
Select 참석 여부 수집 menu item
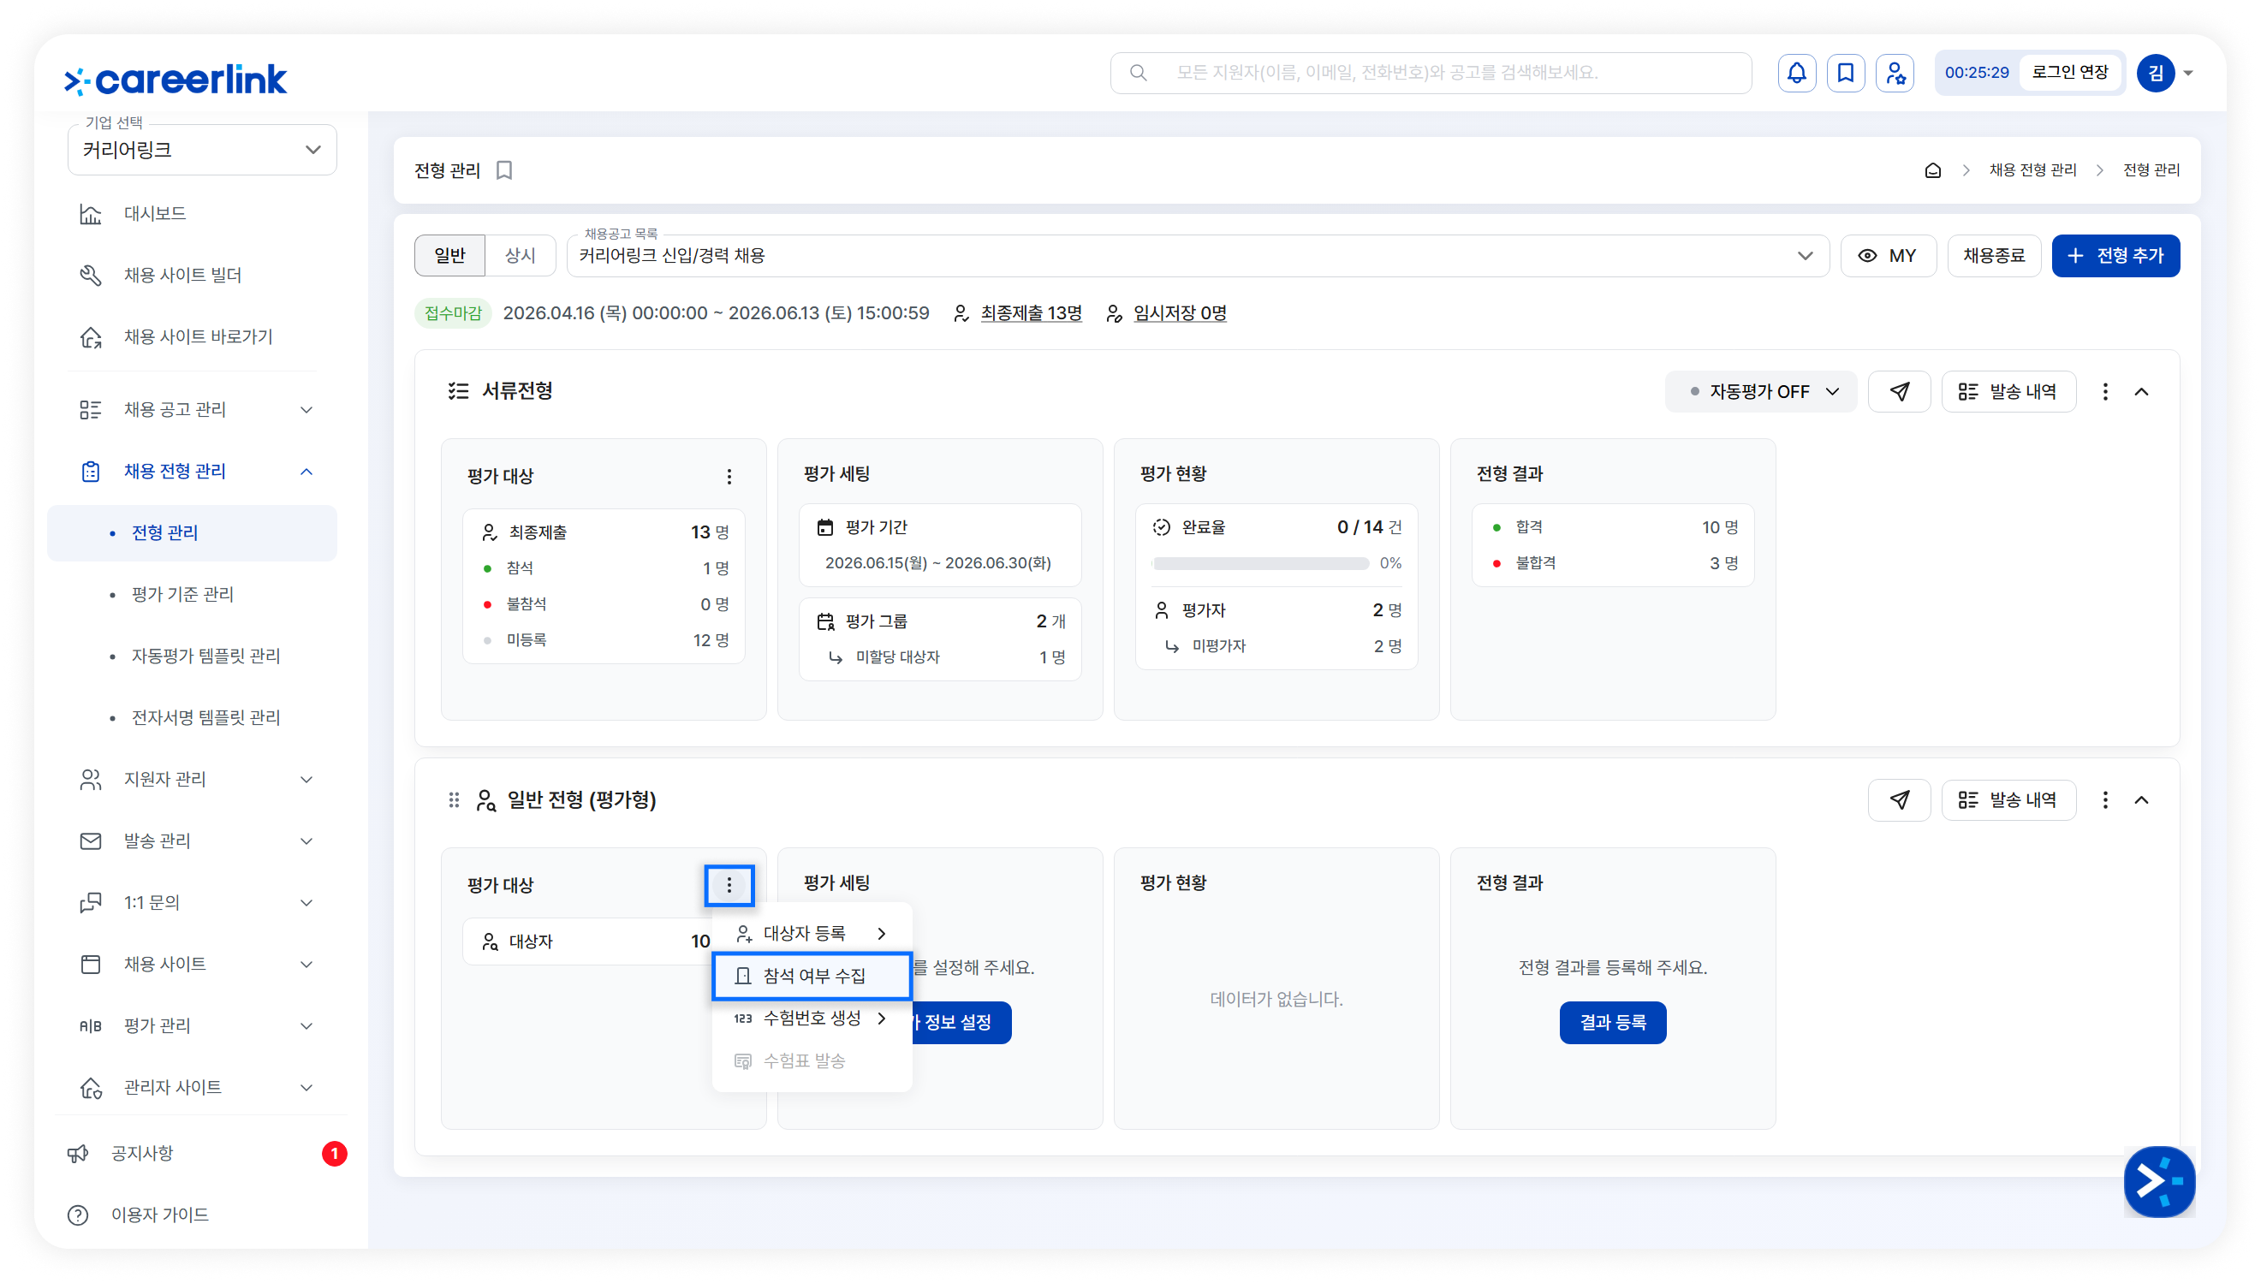(812, 977)
